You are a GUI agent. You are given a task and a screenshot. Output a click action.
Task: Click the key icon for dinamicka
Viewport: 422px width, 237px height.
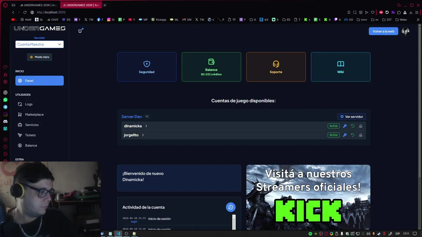click(345, 126)
